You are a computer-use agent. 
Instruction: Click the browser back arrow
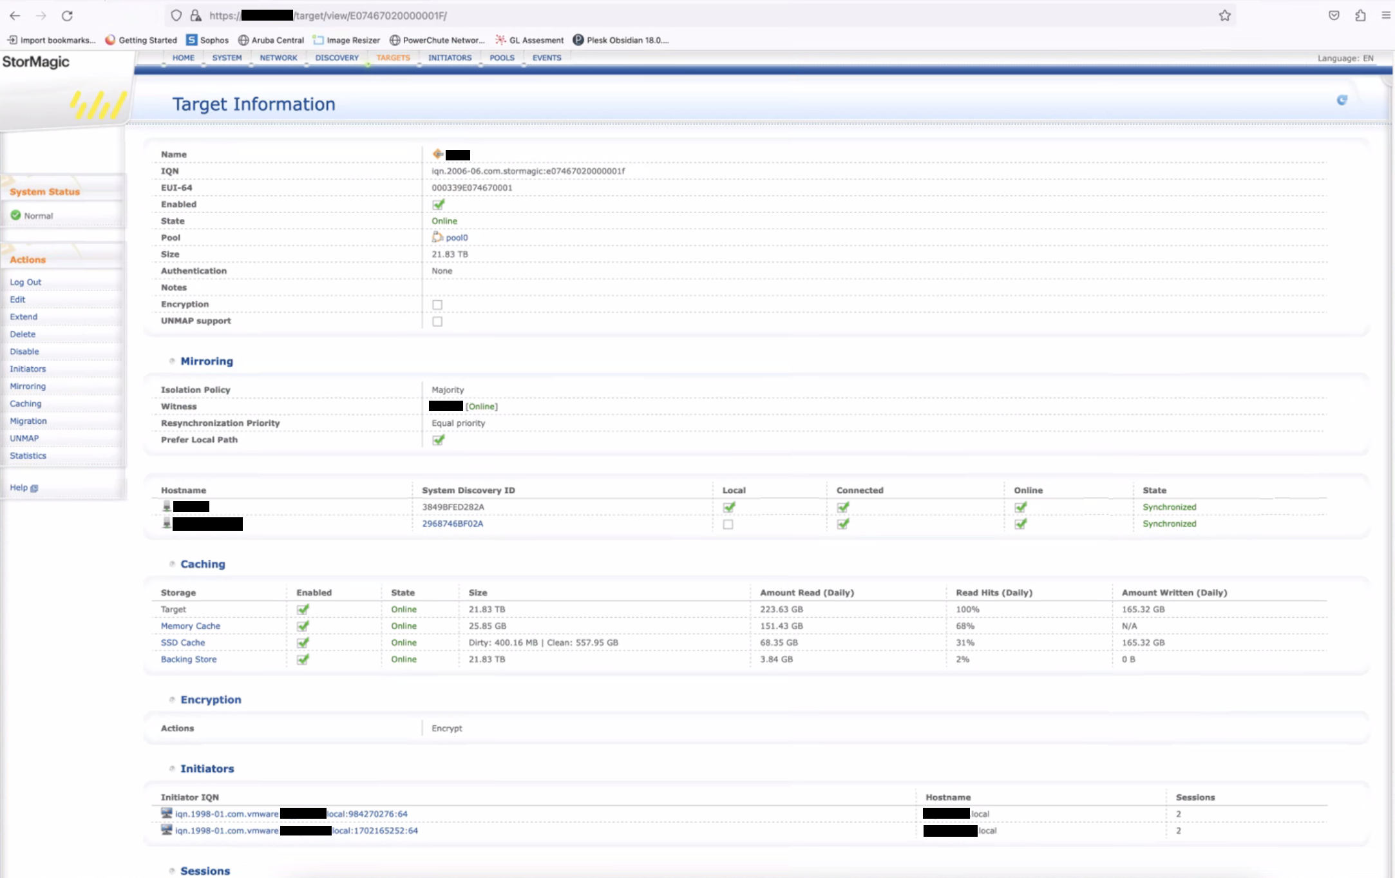point(15,15)
